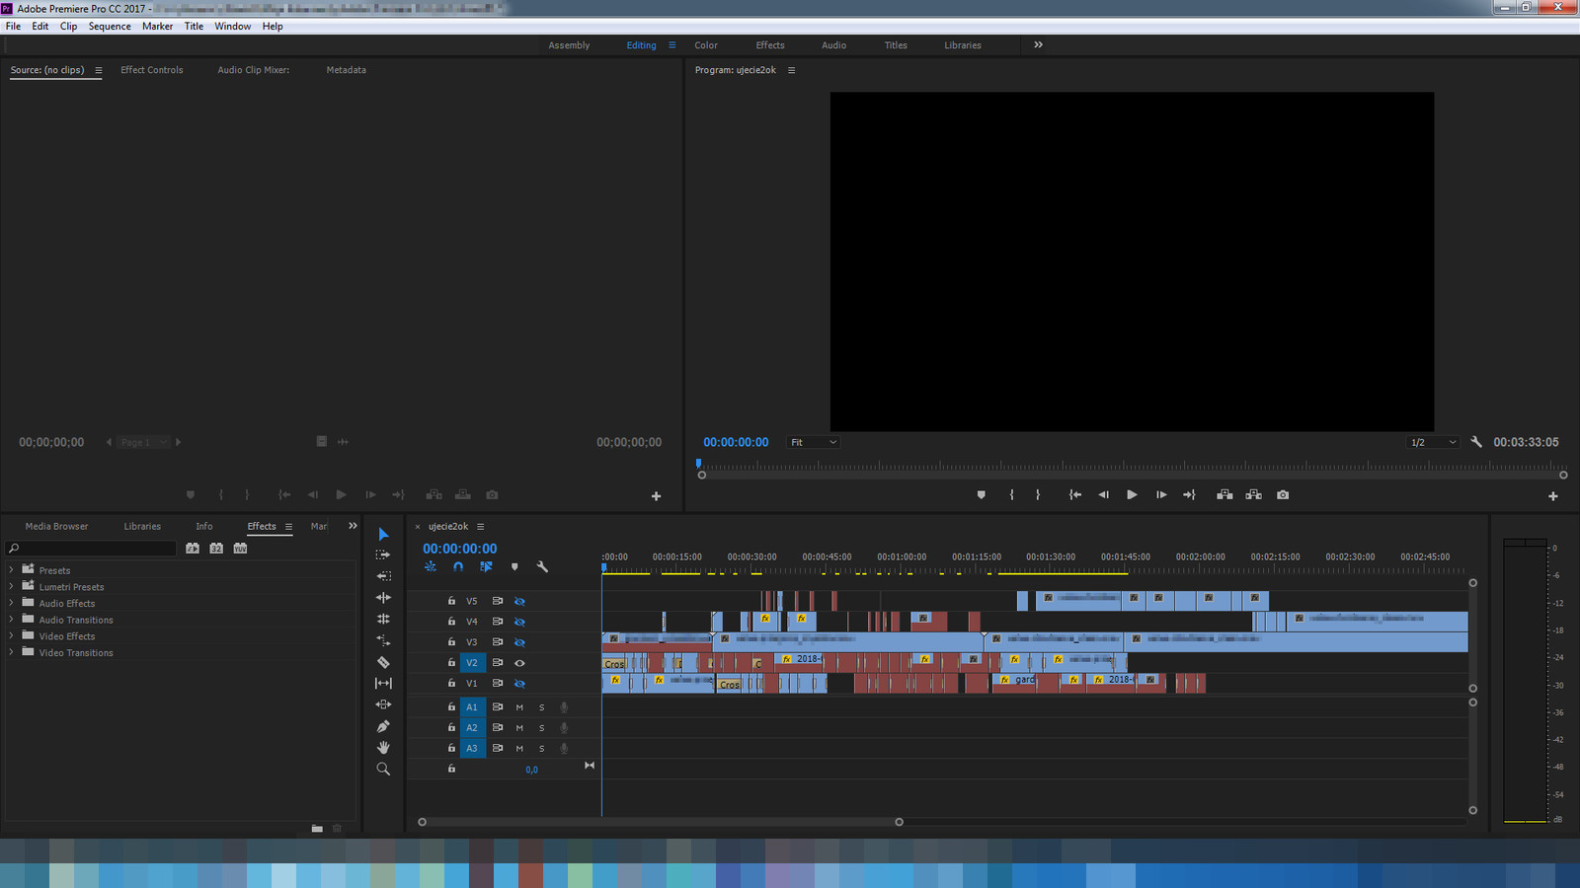This screenshot has width=1580, height=888.
Task: Create new custom bin in Effects panel
Action: coord(317,829)
